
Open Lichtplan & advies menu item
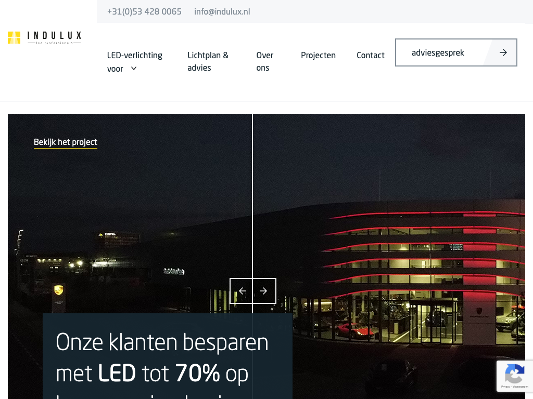[x=208, y=61]
